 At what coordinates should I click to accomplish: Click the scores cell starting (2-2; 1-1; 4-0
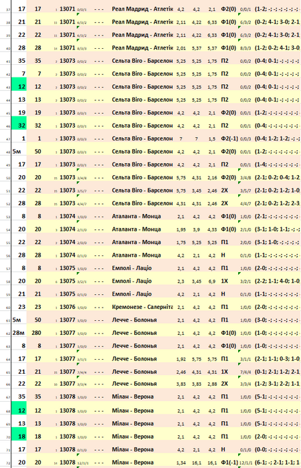278,281
